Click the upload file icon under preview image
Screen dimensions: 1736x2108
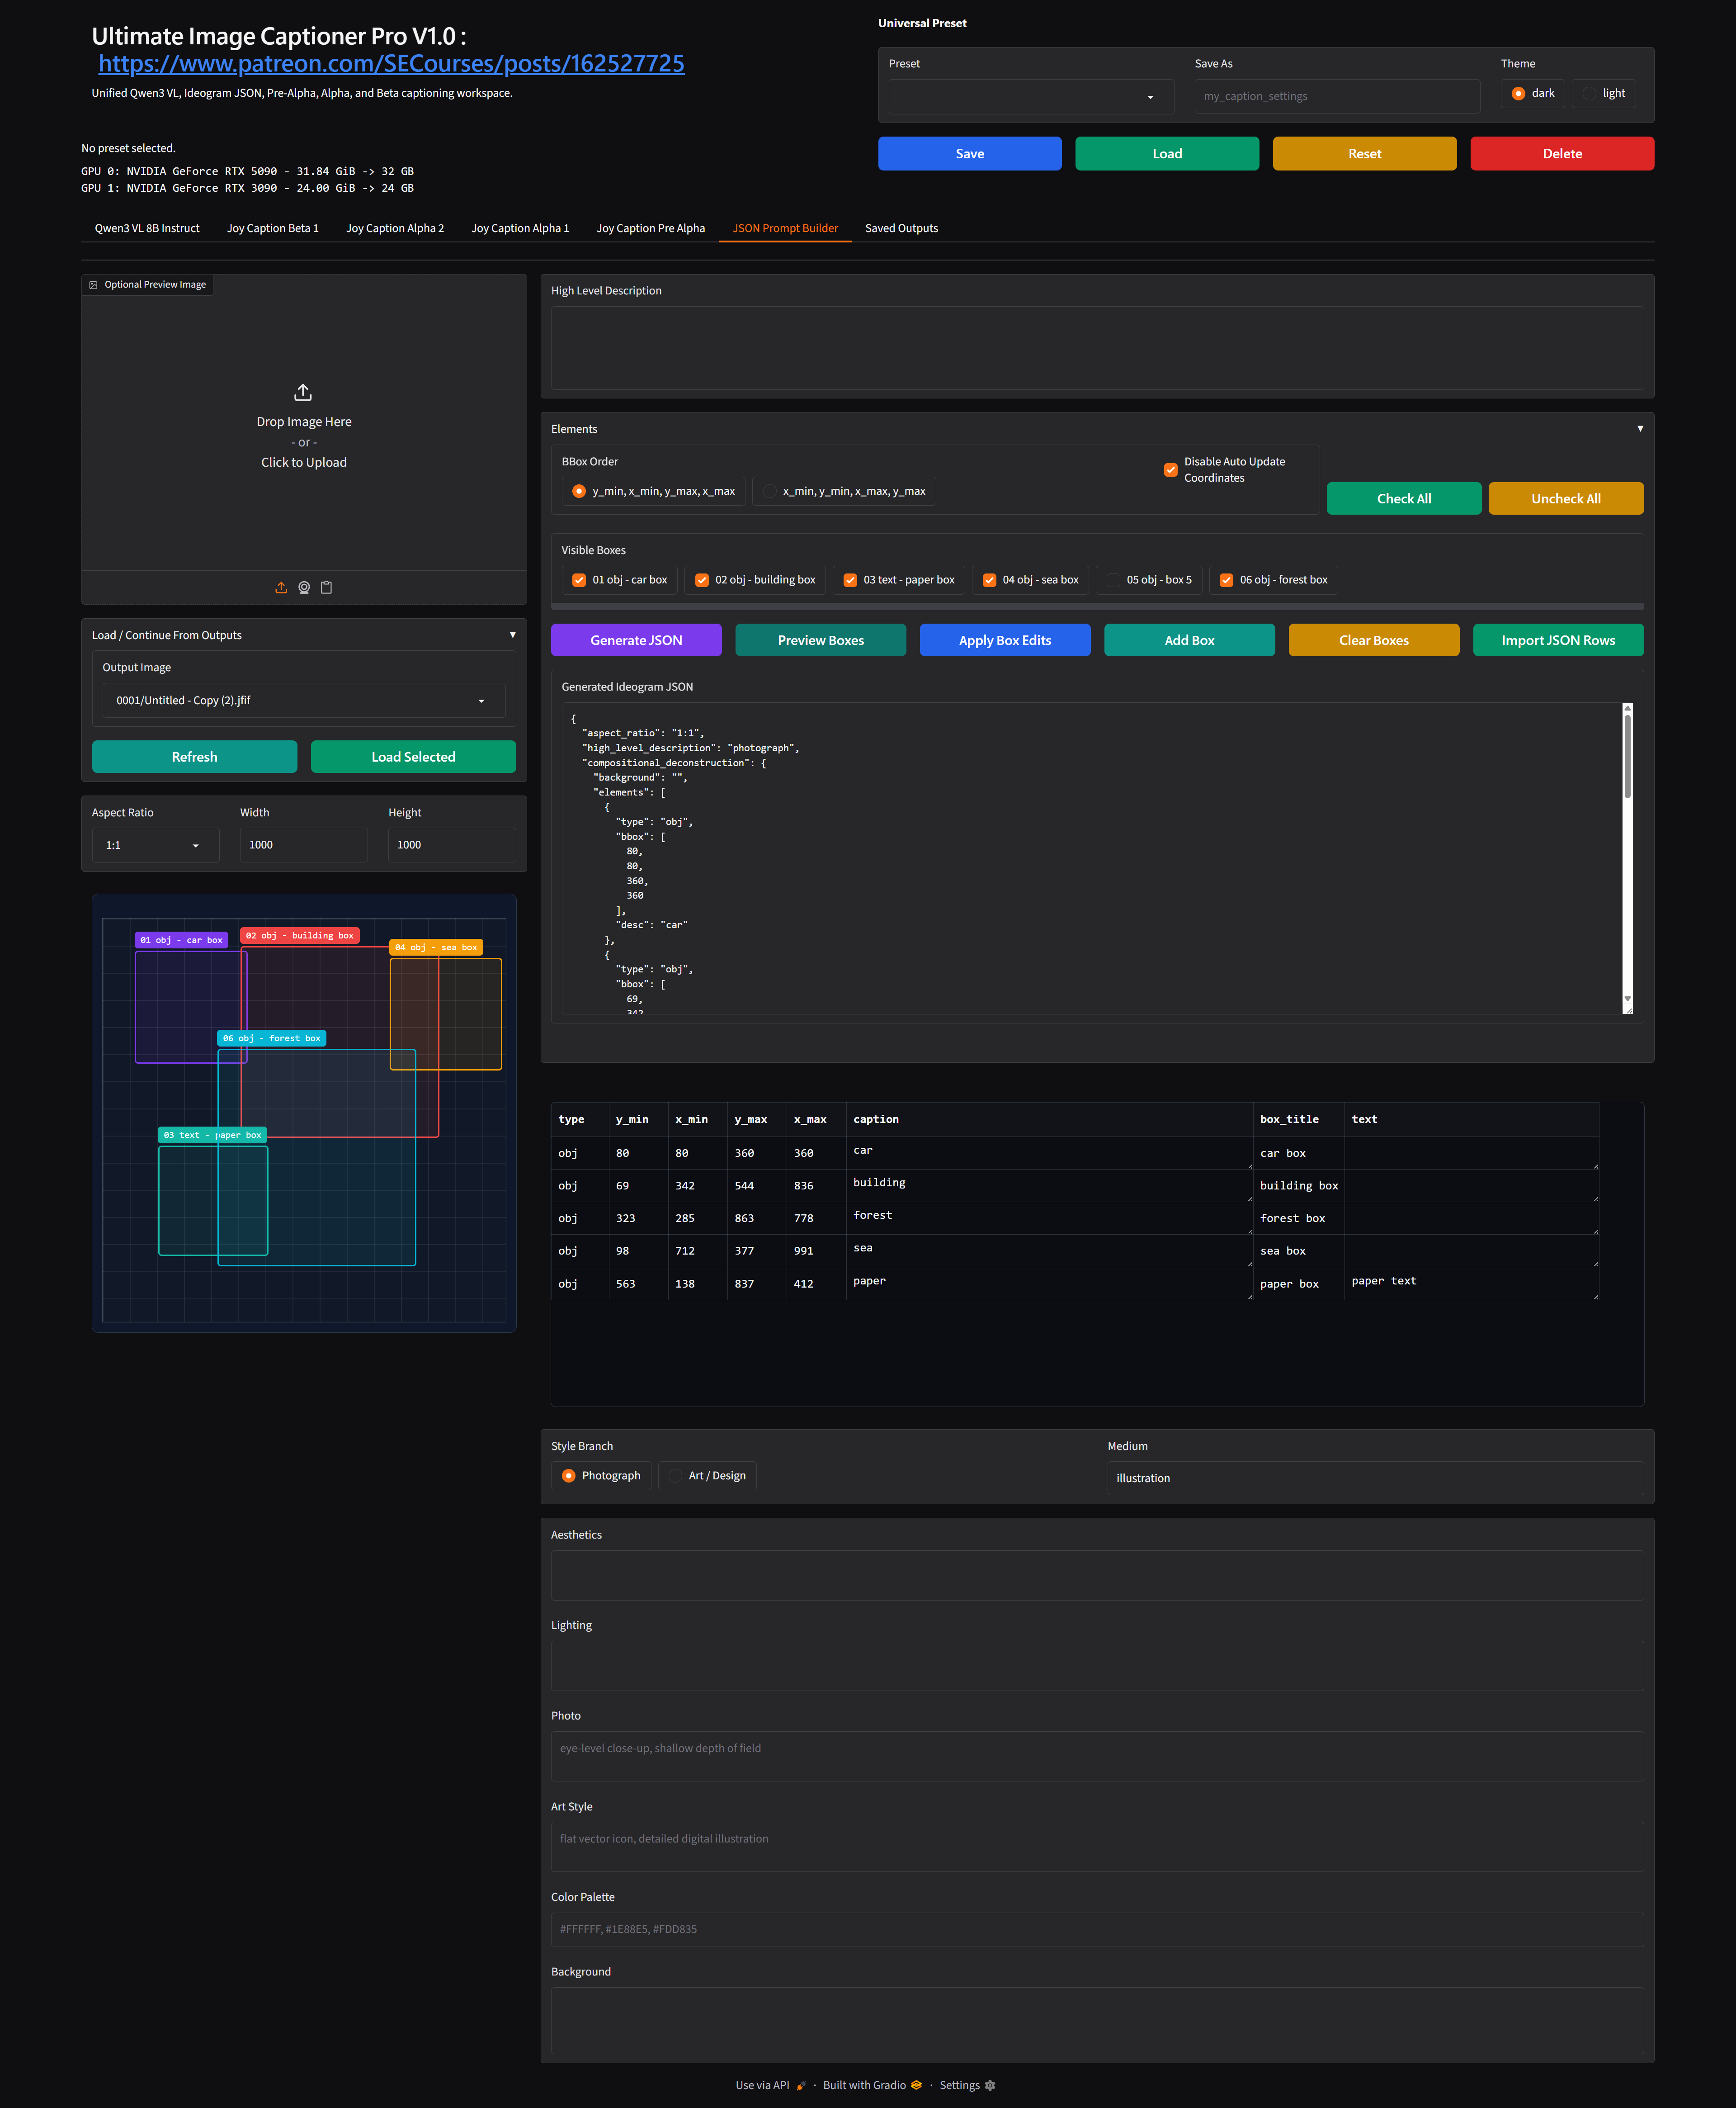pos(281,587)
